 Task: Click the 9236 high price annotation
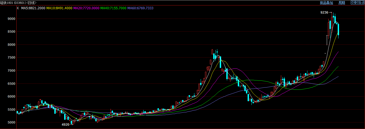coord(324,13)
